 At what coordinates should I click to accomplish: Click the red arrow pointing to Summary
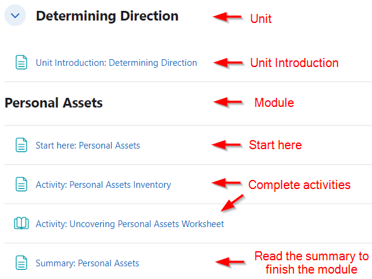click(230, 262)
